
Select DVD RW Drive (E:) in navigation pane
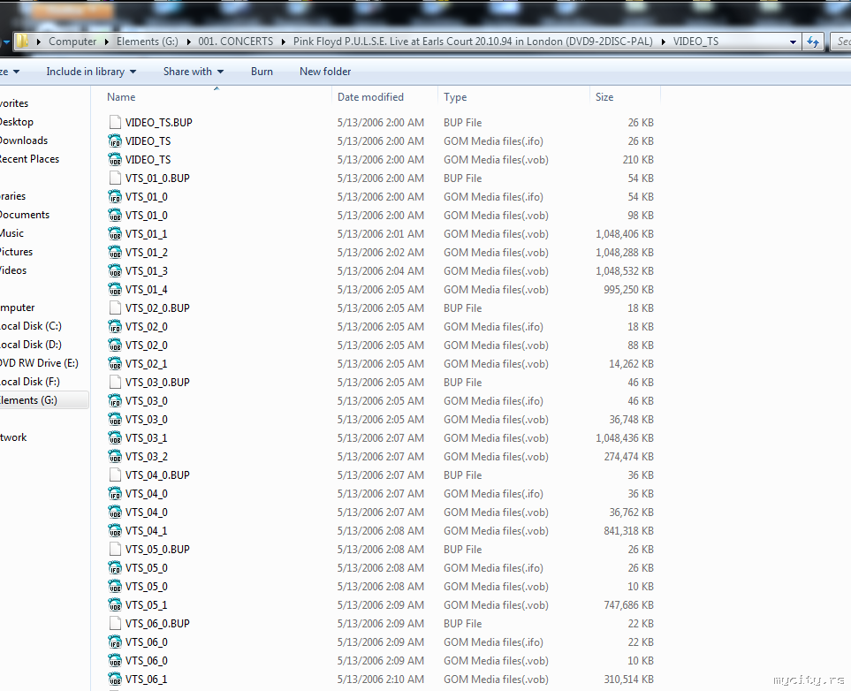click(x=39, y=363)
